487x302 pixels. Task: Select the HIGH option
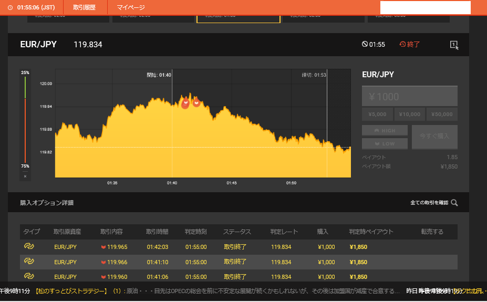coord(385,130)
